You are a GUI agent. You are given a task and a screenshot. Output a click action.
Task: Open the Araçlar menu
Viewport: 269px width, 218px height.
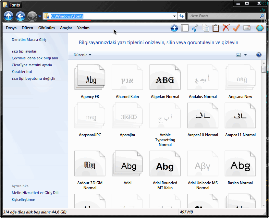66,28
